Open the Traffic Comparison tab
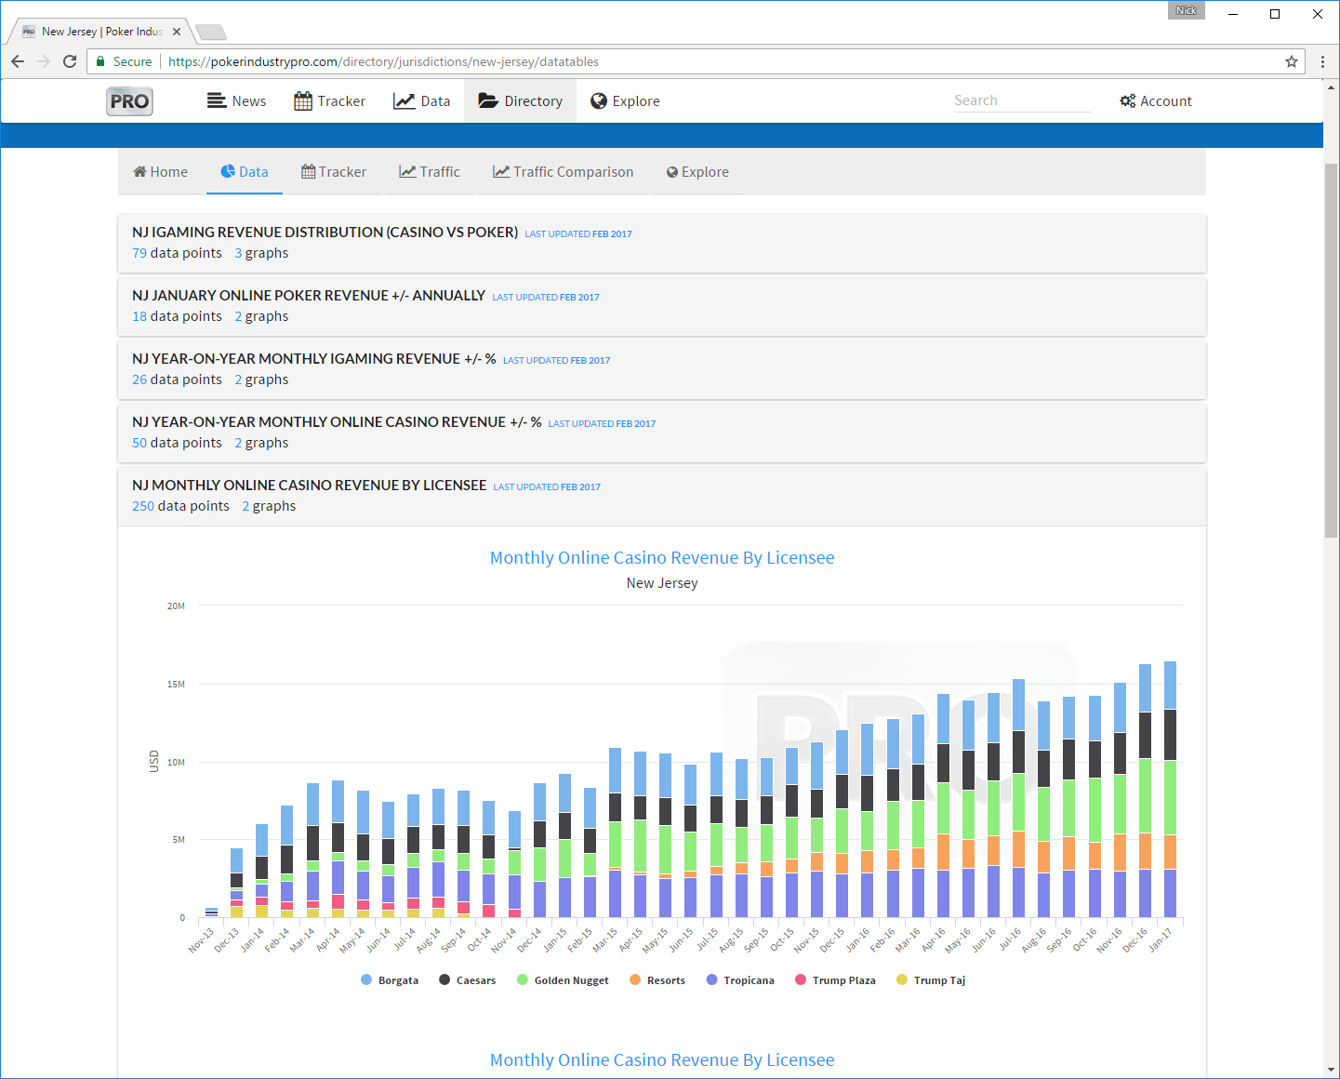Screen dimensions: 1340x1079 (x=563, y=172)
